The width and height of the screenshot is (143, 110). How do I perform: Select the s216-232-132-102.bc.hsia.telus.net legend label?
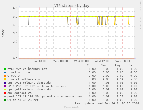tap(37, 86)
